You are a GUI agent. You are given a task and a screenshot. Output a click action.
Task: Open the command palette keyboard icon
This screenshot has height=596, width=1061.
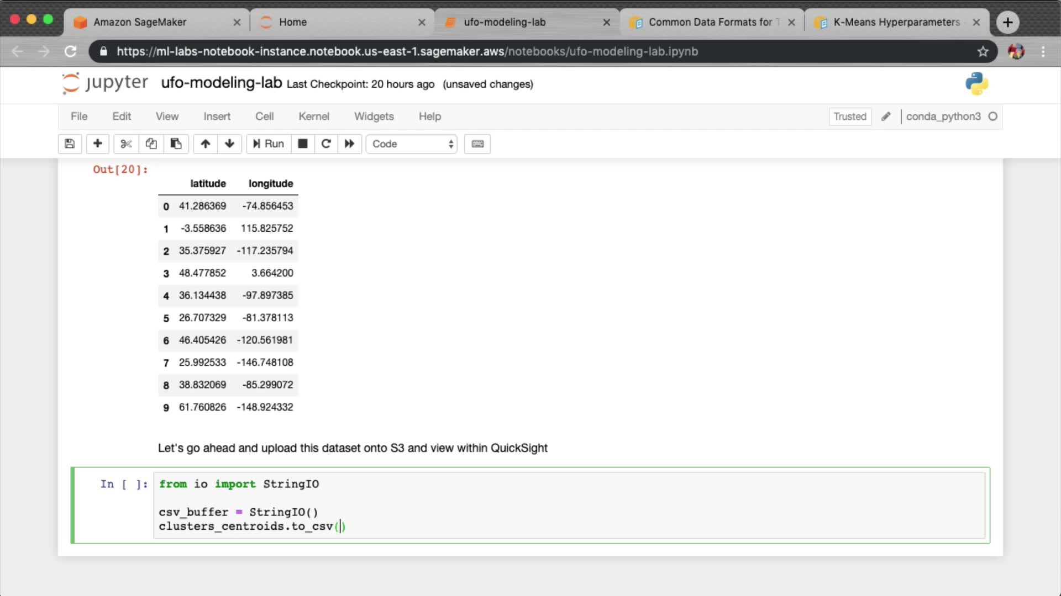coord(477,144)
